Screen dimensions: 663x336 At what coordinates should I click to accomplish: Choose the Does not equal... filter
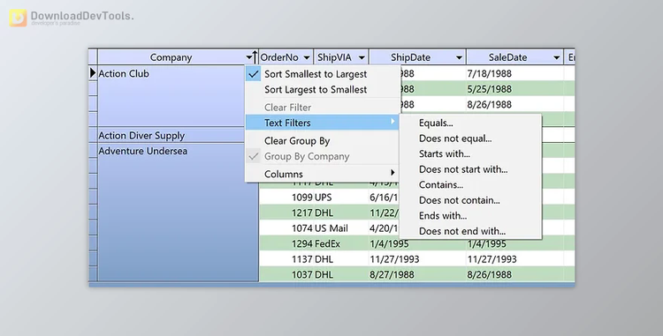coord(470,138)
